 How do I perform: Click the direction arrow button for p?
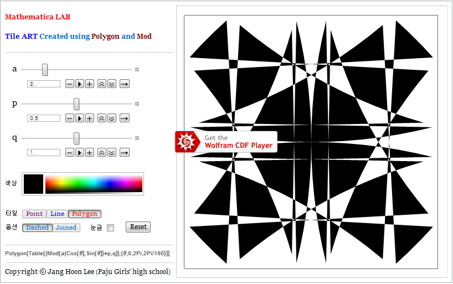coord(125,118)
